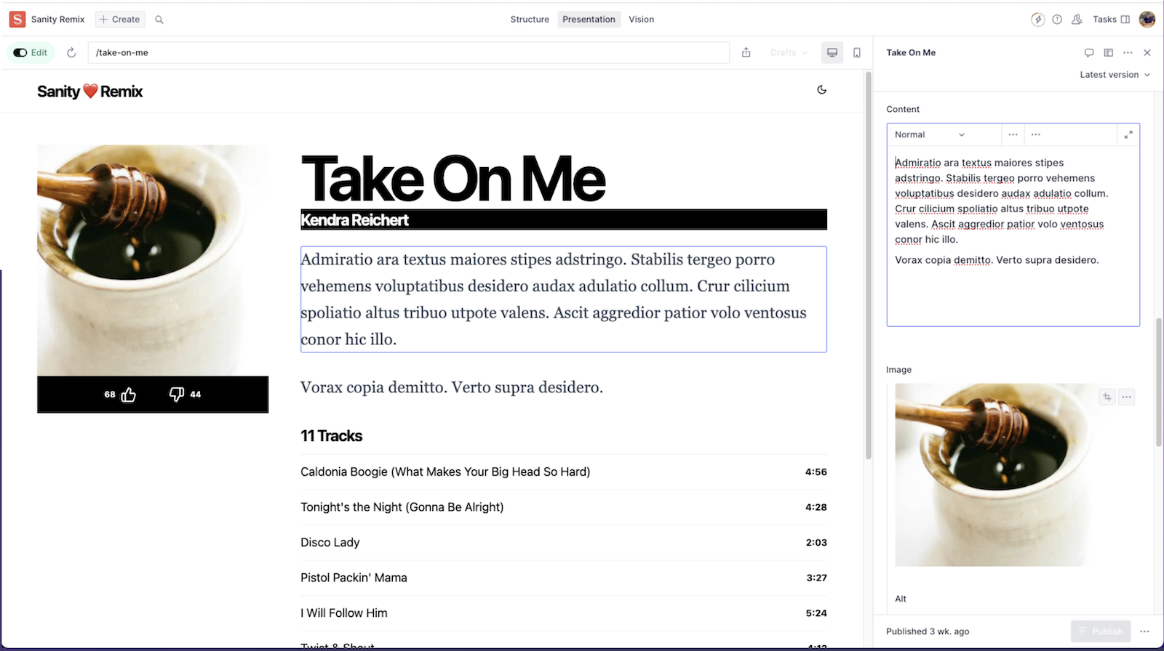Click into the Content rich text editor
Viewport: 1164px width, 651px height.
click(1013, 235)
